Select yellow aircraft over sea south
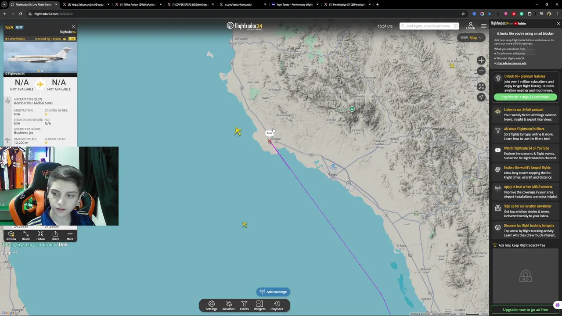Image resolution: width=562 pixels, height=316 pixels. 245,225
